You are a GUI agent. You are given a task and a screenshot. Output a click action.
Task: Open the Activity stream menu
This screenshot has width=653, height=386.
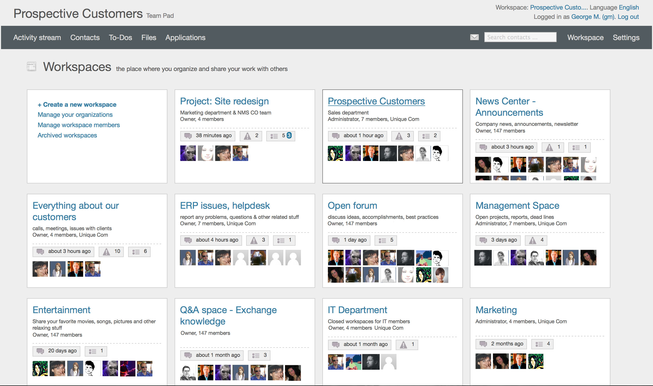pyautogui.click(x=37, y=37)
